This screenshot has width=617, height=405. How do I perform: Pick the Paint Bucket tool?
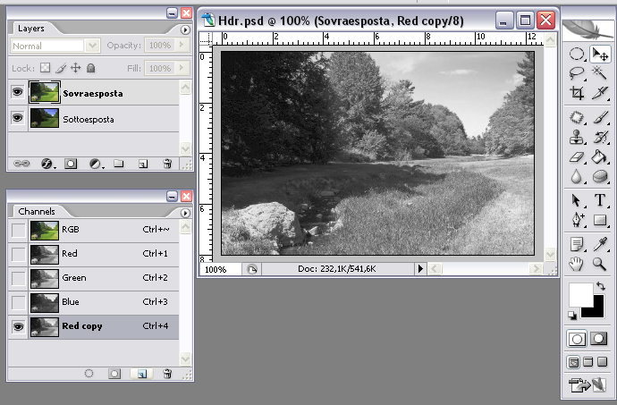tap(600, 156)
